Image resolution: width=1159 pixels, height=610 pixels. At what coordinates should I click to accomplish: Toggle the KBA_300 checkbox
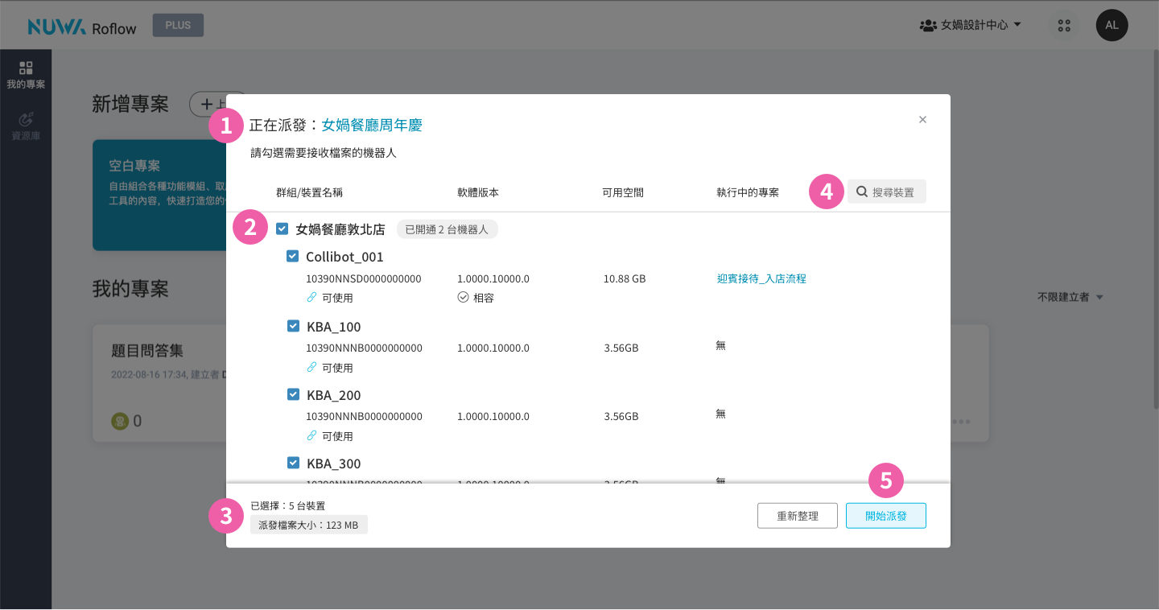click(293, 463)
